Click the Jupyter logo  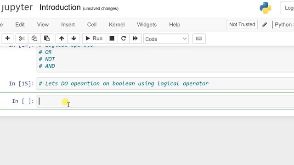coord(17,7)
